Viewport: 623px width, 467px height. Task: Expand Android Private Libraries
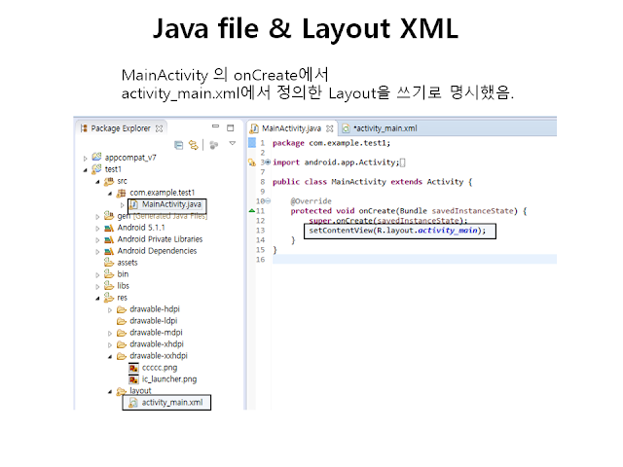[97, 240]
